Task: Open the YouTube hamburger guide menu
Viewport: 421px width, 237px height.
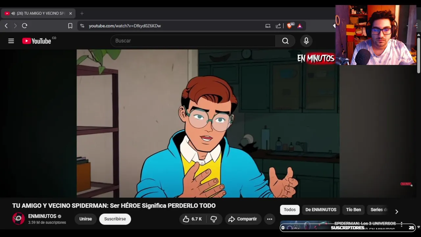Action: click(11, 41)
